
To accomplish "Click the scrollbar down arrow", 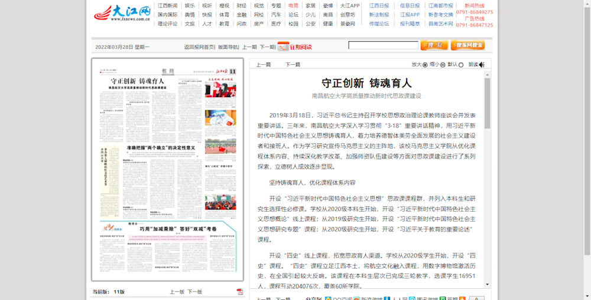I will [x=488, y=284].
